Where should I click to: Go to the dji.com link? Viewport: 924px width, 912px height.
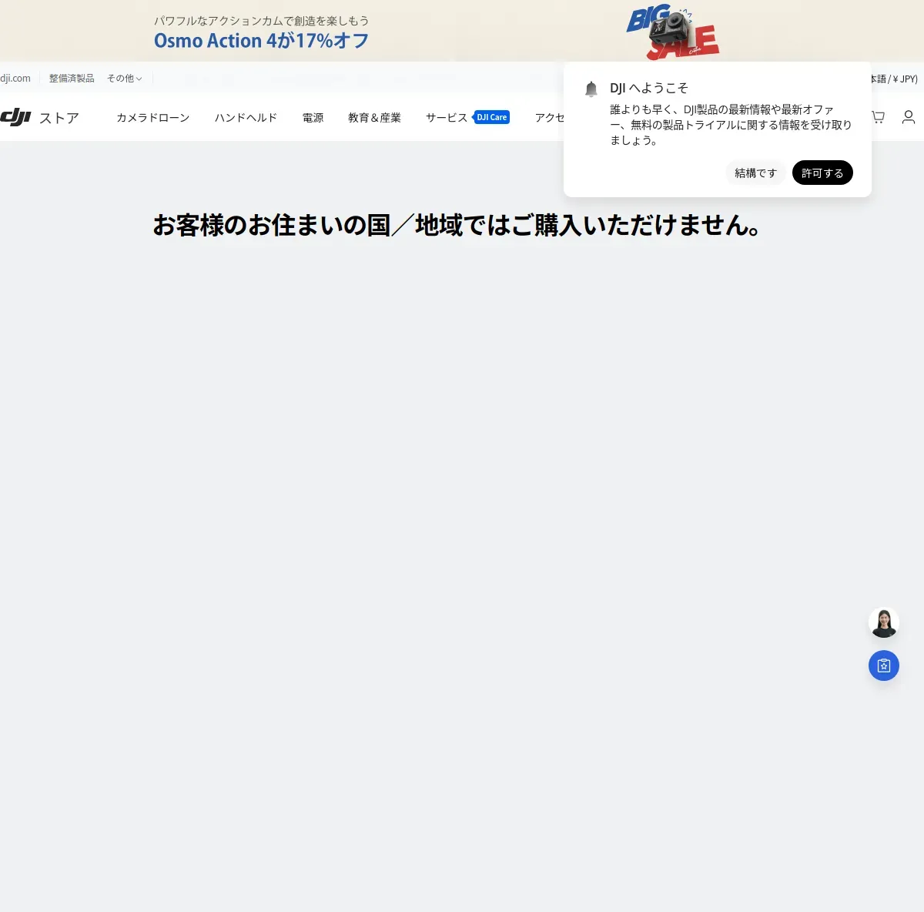(x=15, y=79)
